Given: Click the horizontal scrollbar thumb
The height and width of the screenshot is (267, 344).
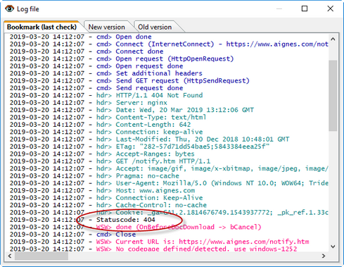Looking at the screenshot, I should click(42, 256).
